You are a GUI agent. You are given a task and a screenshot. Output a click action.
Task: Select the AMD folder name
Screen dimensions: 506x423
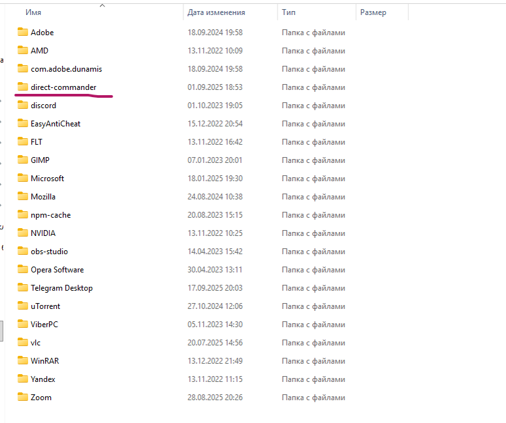coord(39,51)
